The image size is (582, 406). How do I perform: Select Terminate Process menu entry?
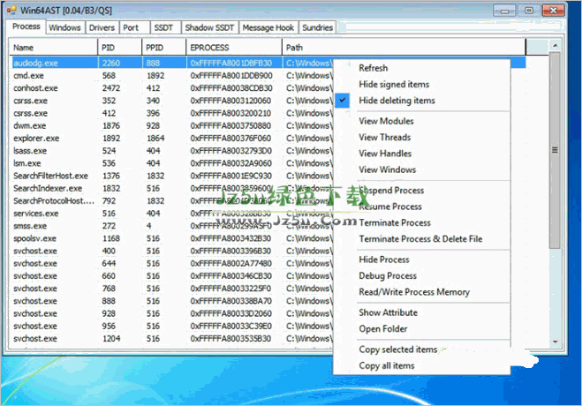(x=421, y=222)
